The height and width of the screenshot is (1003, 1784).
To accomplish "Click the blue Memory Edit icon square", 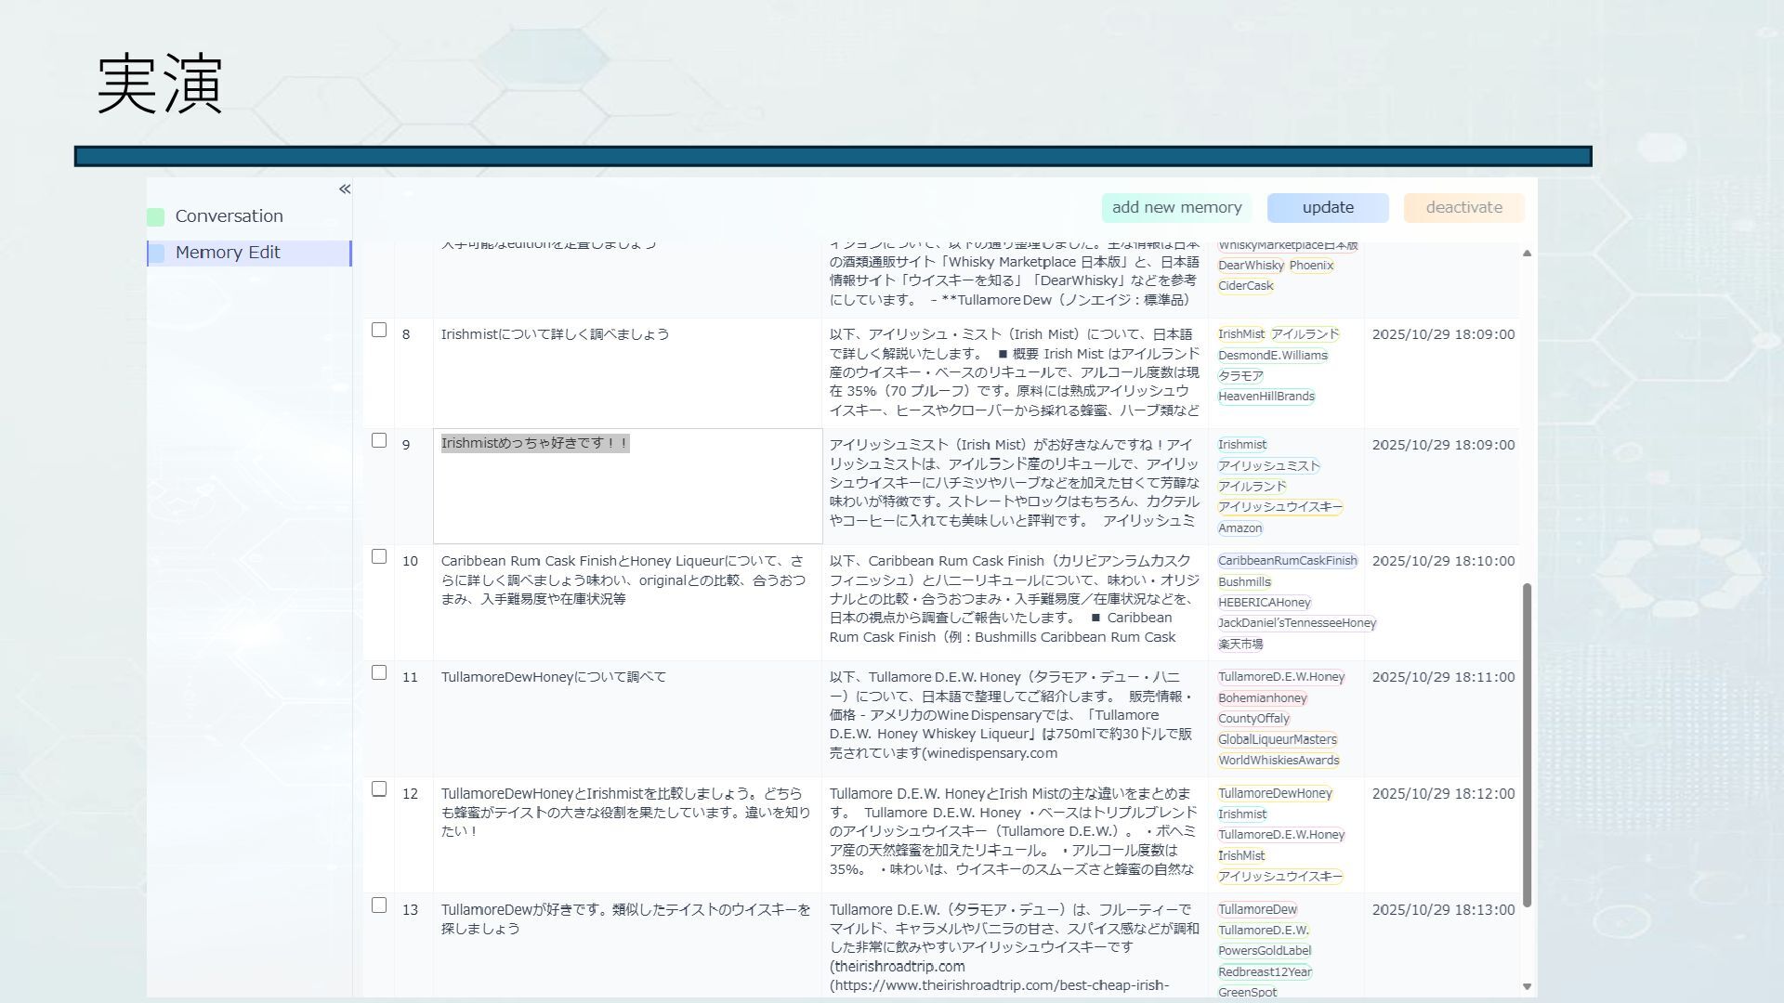I will [x=156, y=254].
